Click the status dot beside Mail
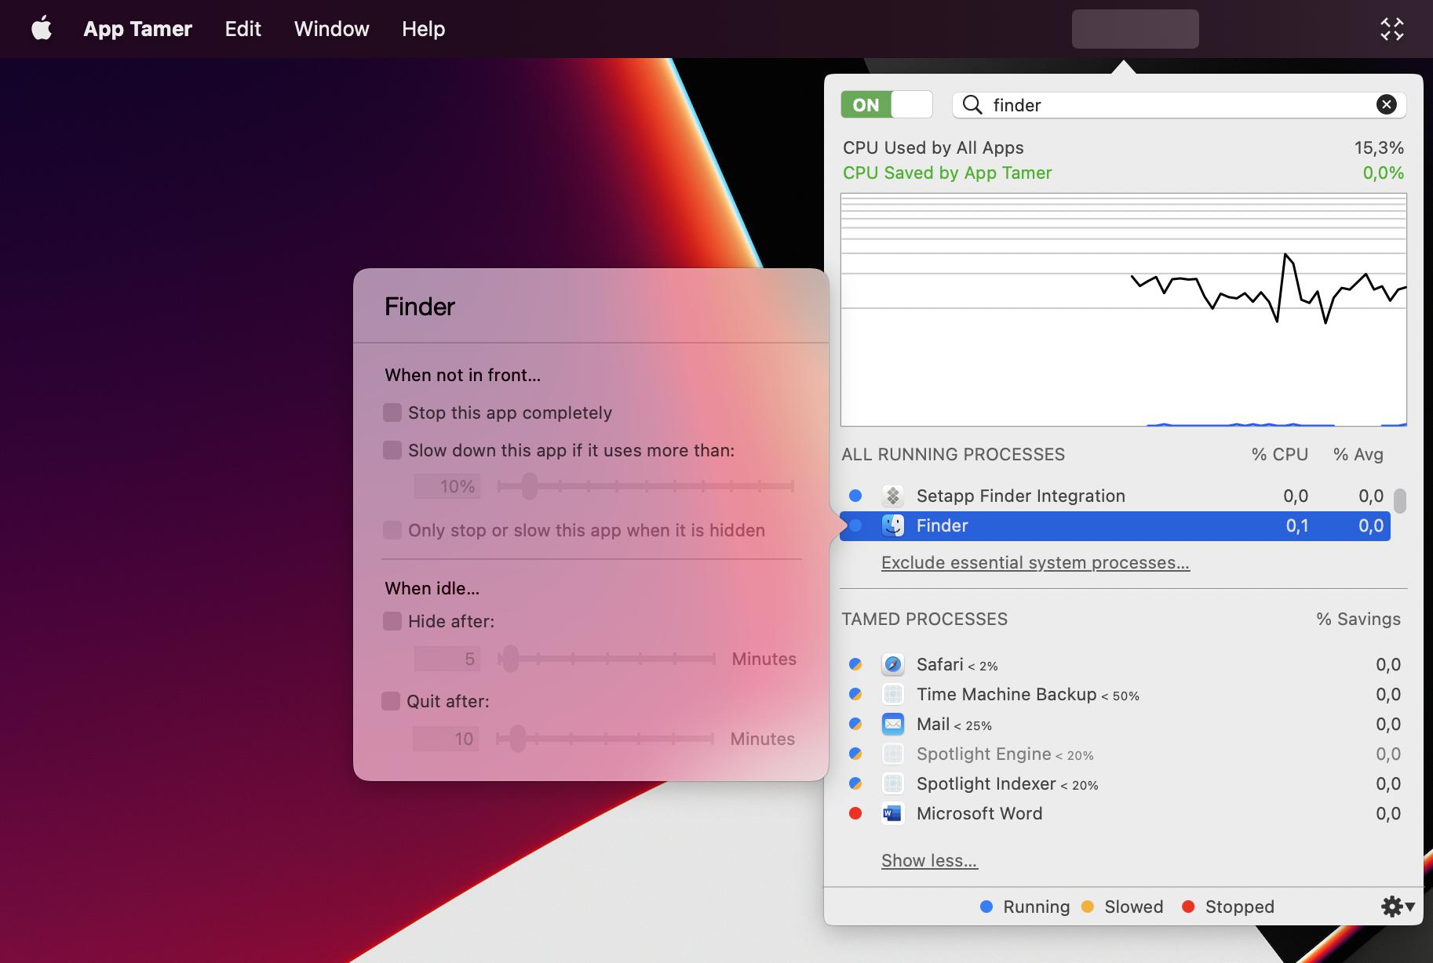The width and height of the screenshot is (1433, 963). 855,724
